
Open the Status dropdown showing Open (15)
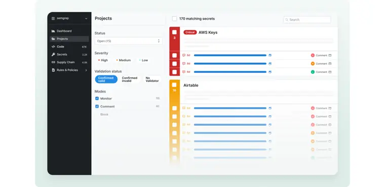point(128,41)
